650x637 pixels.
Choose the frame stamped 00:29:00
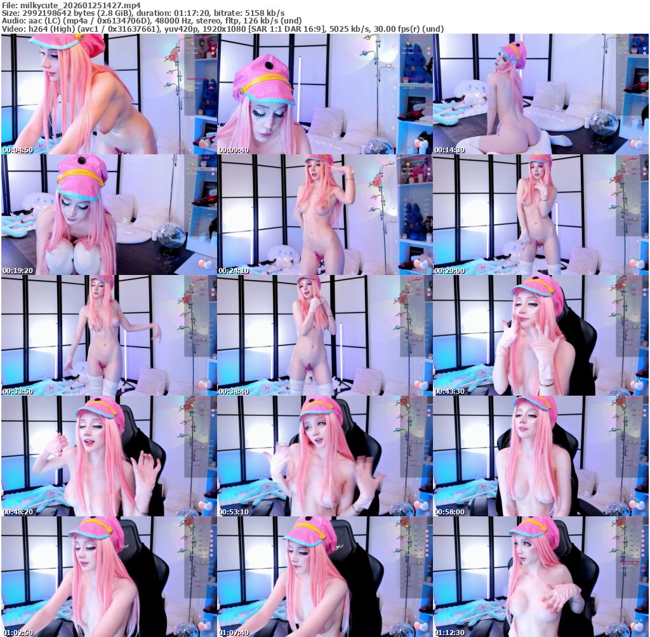coord(541,215)
